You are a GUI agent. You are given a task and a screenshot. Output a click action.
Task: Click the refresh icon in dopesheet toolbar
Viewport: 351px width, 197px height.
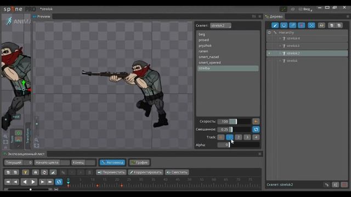tap(44, 172)
